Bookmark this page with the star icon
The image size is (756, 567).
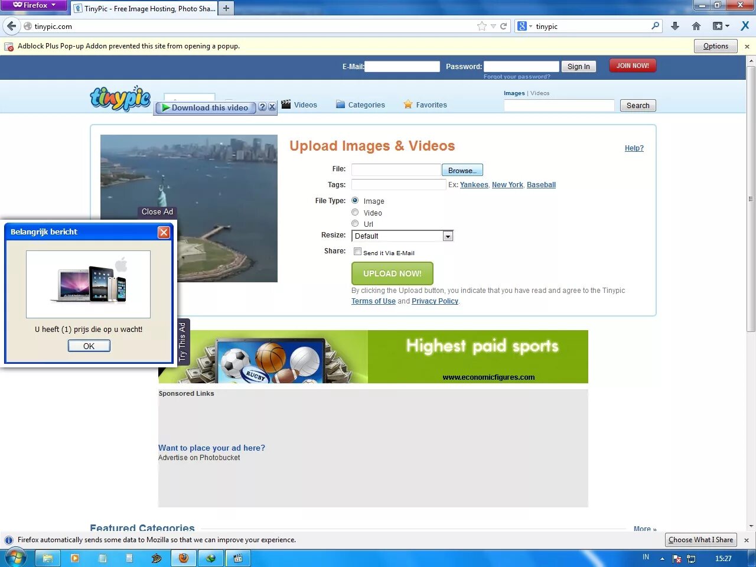point(482,26)
